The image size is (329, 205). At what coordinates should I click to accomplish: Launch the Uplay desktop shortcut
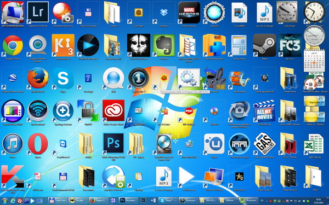(214, 144)
